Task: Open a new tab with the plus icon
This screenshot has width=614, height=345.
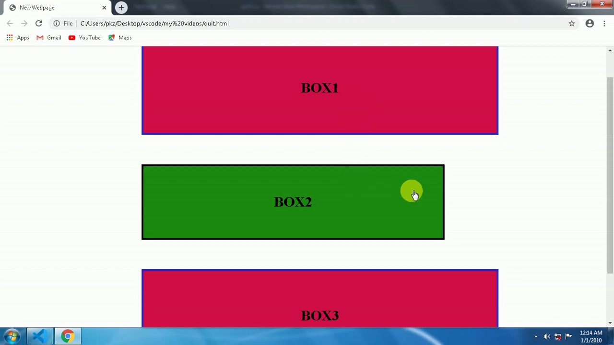Action: pos(121,8)
